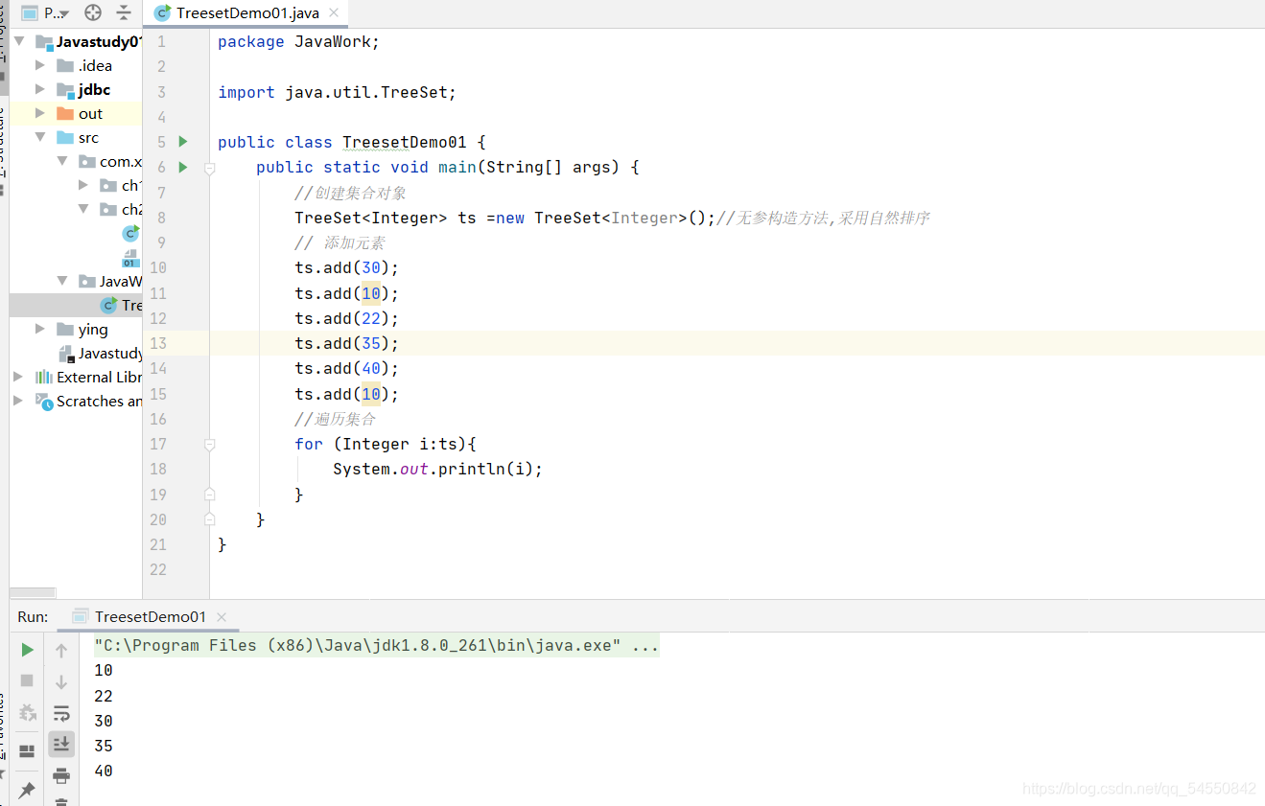
Task: Place cursor in 'ts.add(35);' line
Action: tap(346, 343)
